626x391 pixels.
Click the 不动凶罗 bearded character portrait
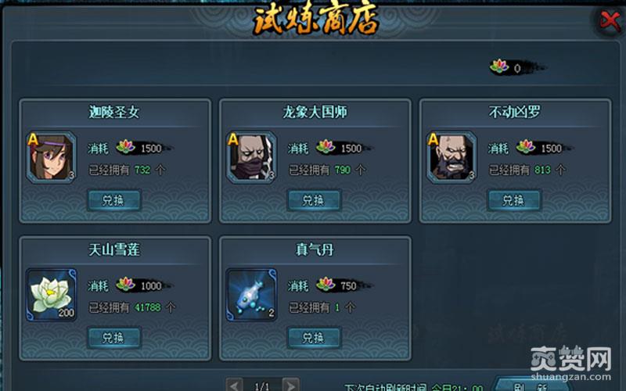pyautogui.click(x=452, y=158)
